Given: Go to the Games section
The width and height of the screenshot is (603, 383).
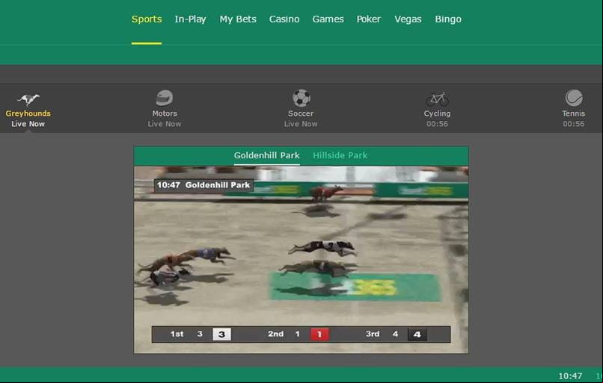Looking at the screenshot, I should pyautogui.click(x=328, y=19).
